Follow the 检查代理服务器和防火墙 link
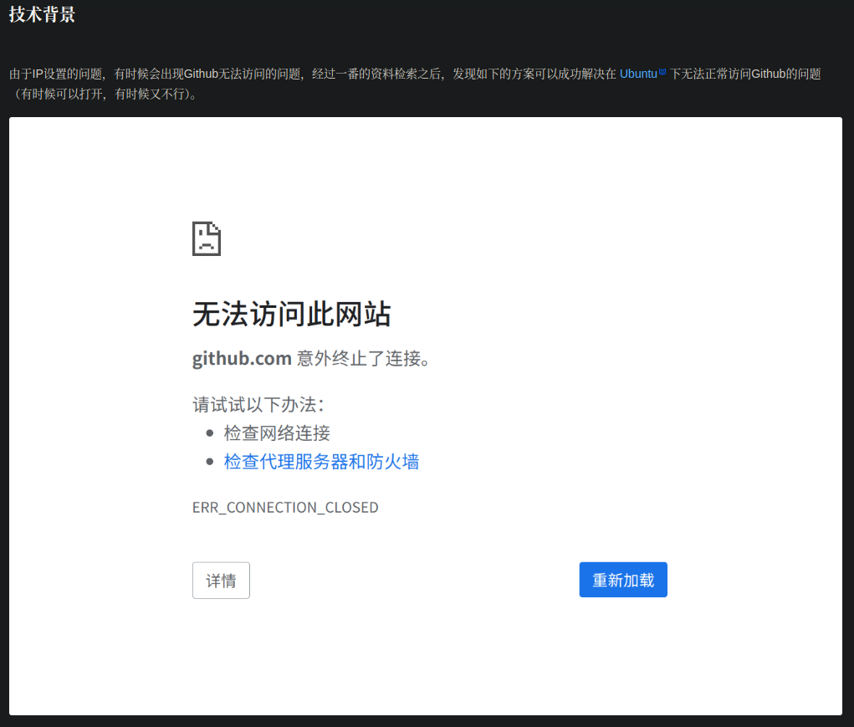The height and width of the screenshot is (727, 854). [x=321, y=461]
